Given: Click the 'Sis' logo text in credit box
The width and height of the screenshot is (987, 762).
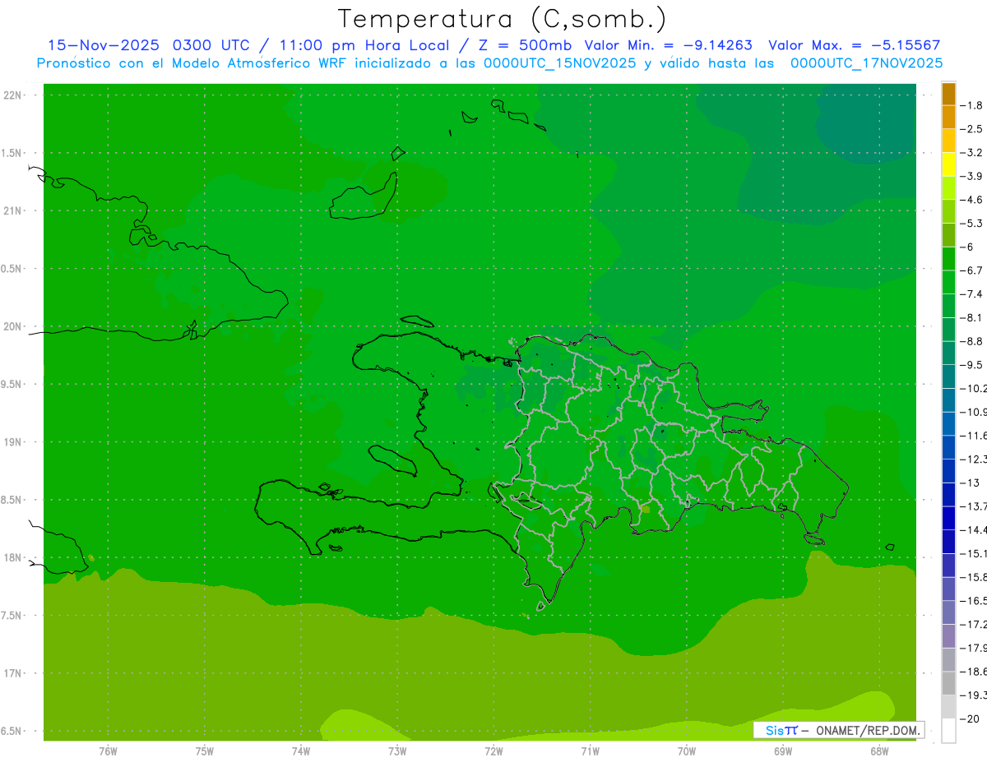Looking at the screenshot, I should click(x=775, y=730).
